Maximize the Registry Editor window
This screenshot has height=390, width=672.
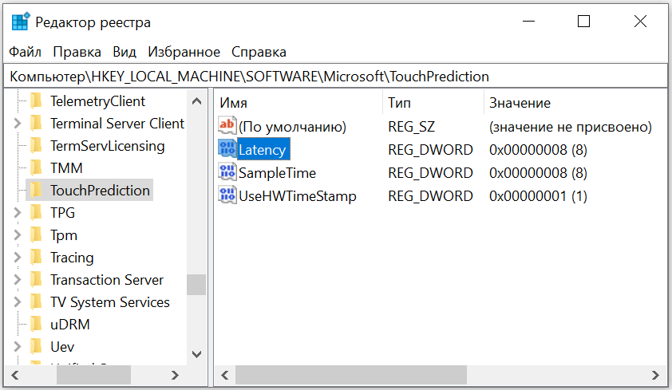(583, 21)
